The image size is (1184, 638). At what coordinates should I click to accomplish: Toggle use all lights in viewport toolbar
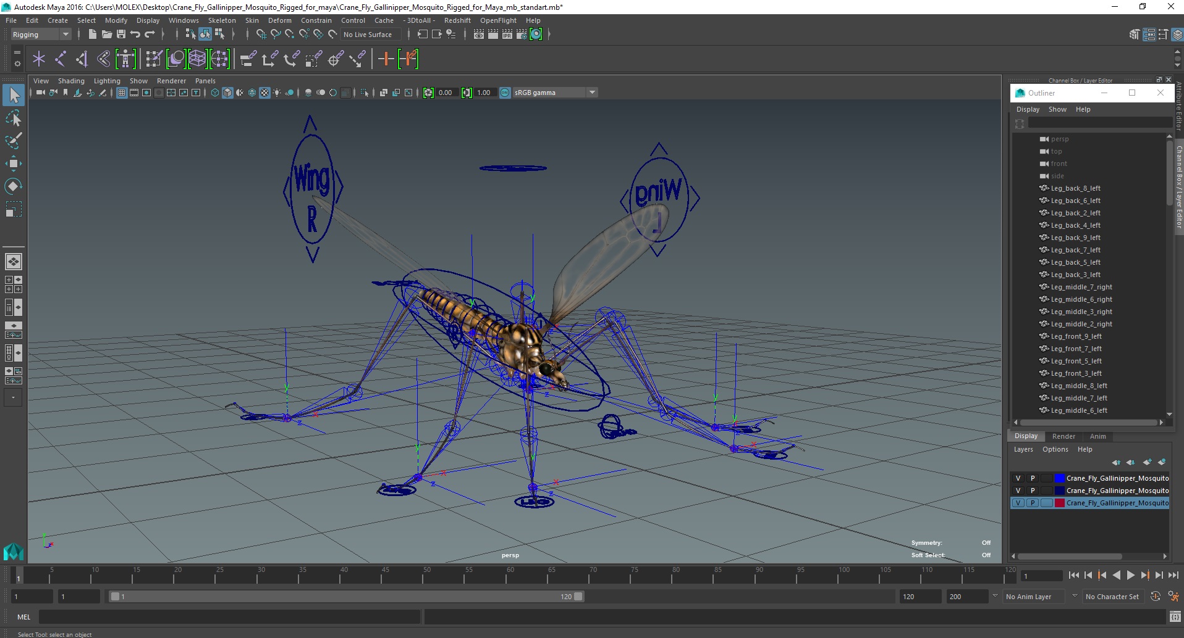(277, 93)
